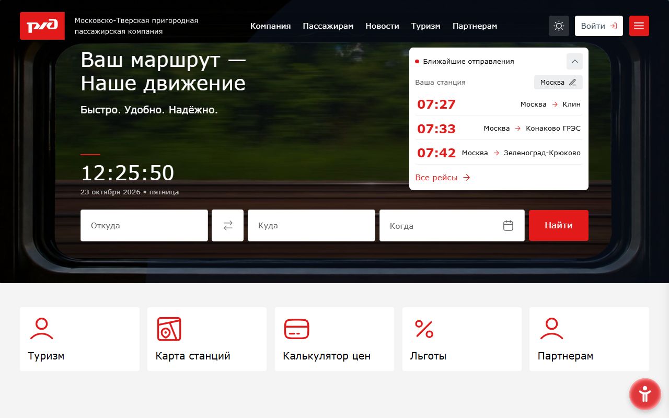Screen dimensions: 669x418
Task: Click the Войти login button
Action: click(599, 26)
